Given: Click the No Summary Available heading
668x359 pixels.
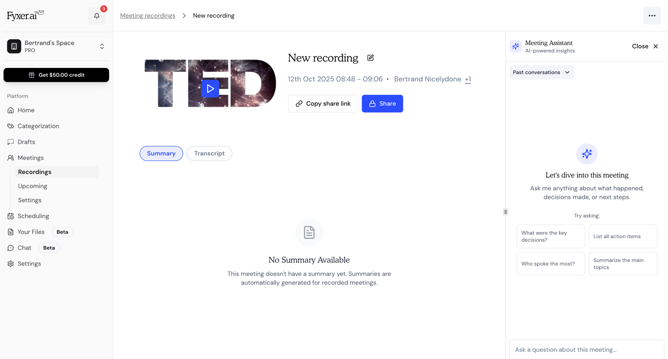Looking at the screenshot, I should (x=309, y=260).
